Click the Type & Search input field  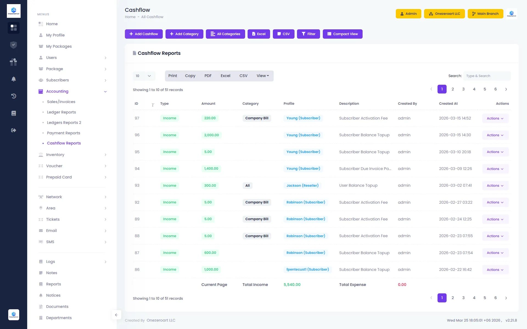point(487,76)
